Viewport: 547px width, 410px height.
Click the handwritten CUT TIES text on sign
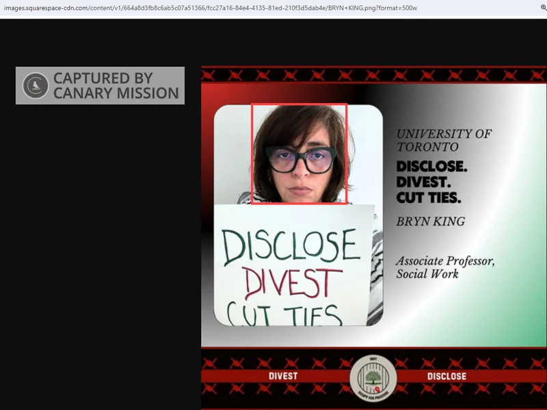click(x=283, y=314)
